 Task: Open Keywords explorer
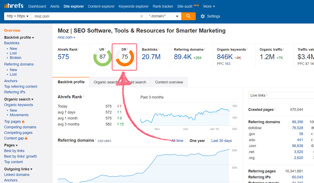pyautogui.click(x=133, y=6)
